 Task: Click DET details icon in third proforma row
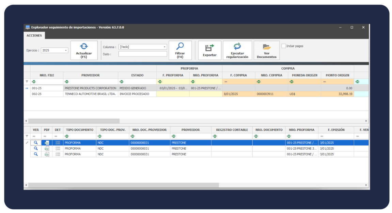point(58,154)
